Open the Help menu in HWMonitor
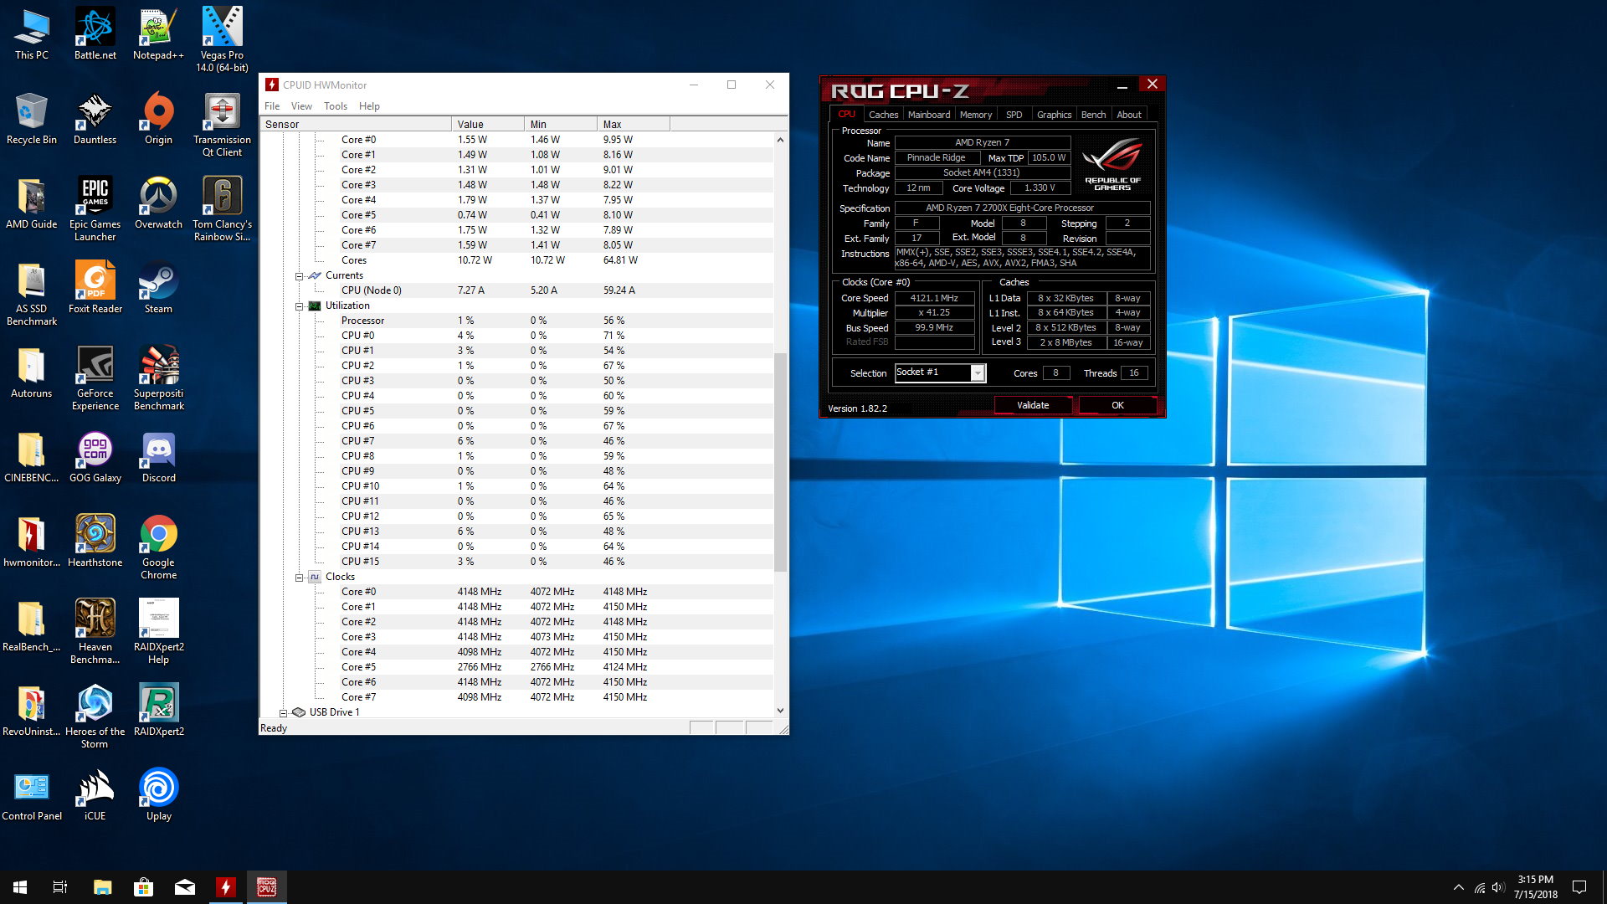The height and width of the screenshot is (904, 1607). pyautogui.click(x=369, y=106)
